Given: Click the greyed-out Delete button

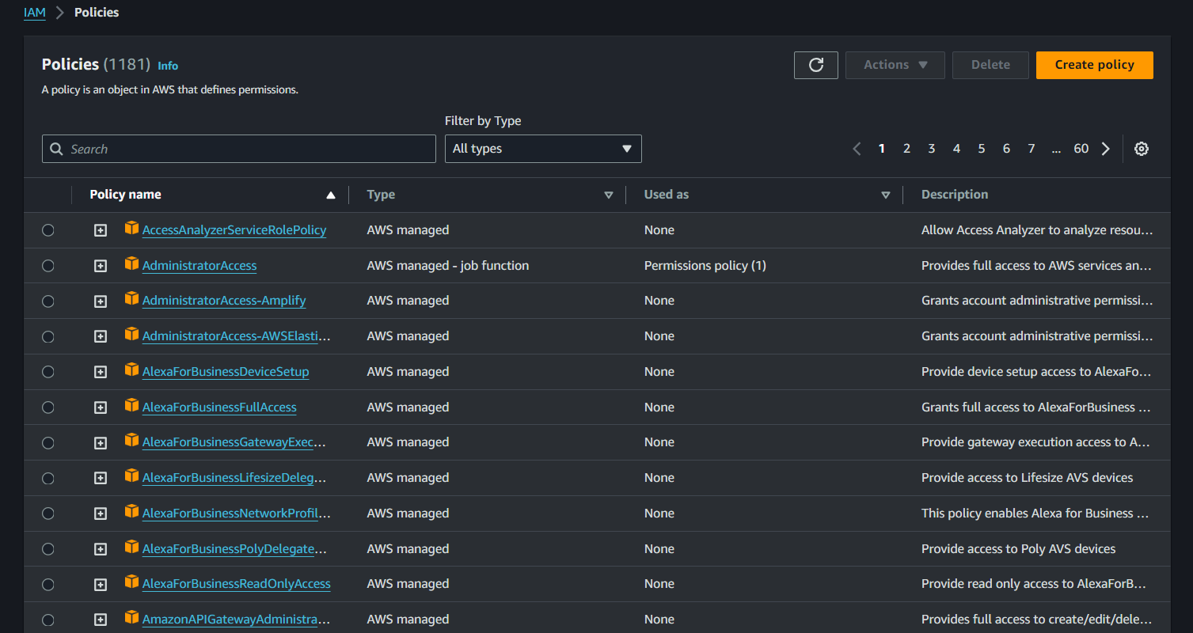Looking at the screenshot, I should [x=990, y=65].
